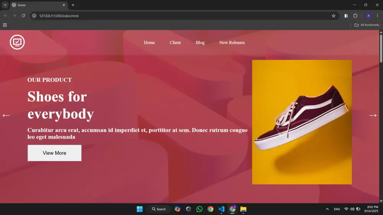The height and width of the screenshot is (215, 383).
Task: Switch the ENG input language
Action: pos(337,209)
